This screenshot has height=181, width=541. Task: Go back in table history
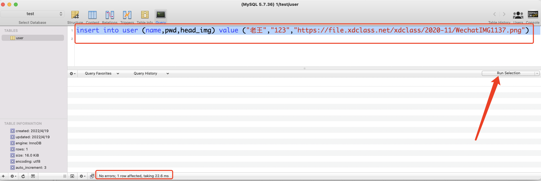point(495,14)
